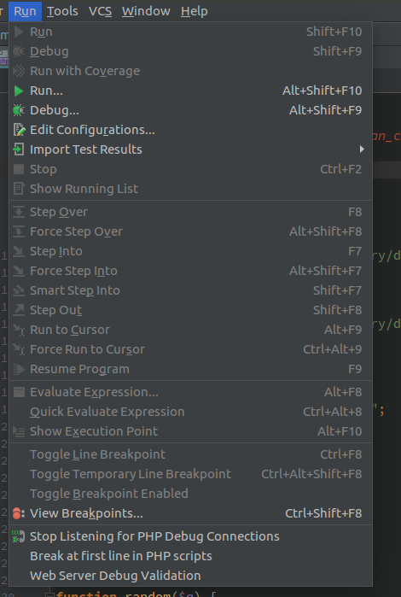Image resolution: width=401 pixels, height=597 pixels.
Task: Select Edit Configurations... entry text
Action: tap(92, 130)
